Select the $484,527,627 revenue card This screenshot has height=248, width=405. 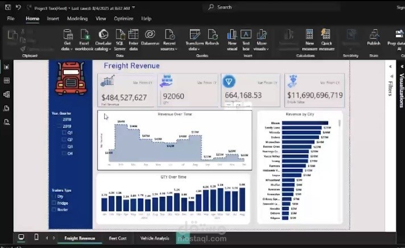tap(126, 90)
